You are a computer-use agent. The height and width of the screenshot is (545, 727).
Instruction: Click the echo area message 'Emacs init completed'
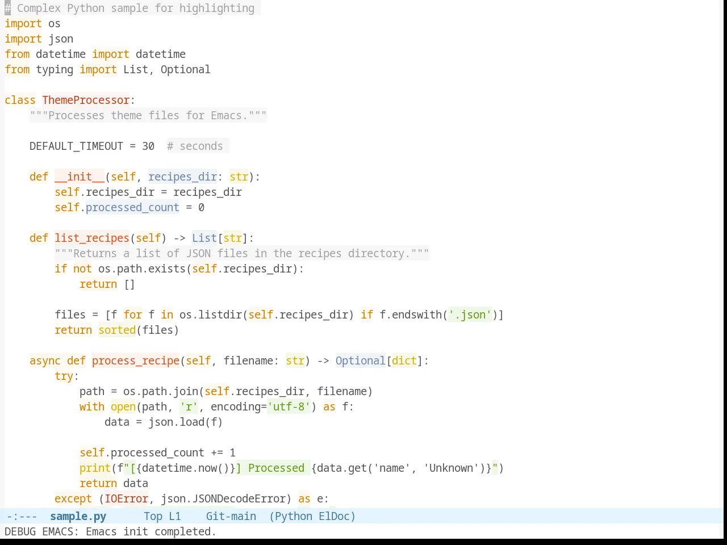pyautogui.click(x=151, y=531)
